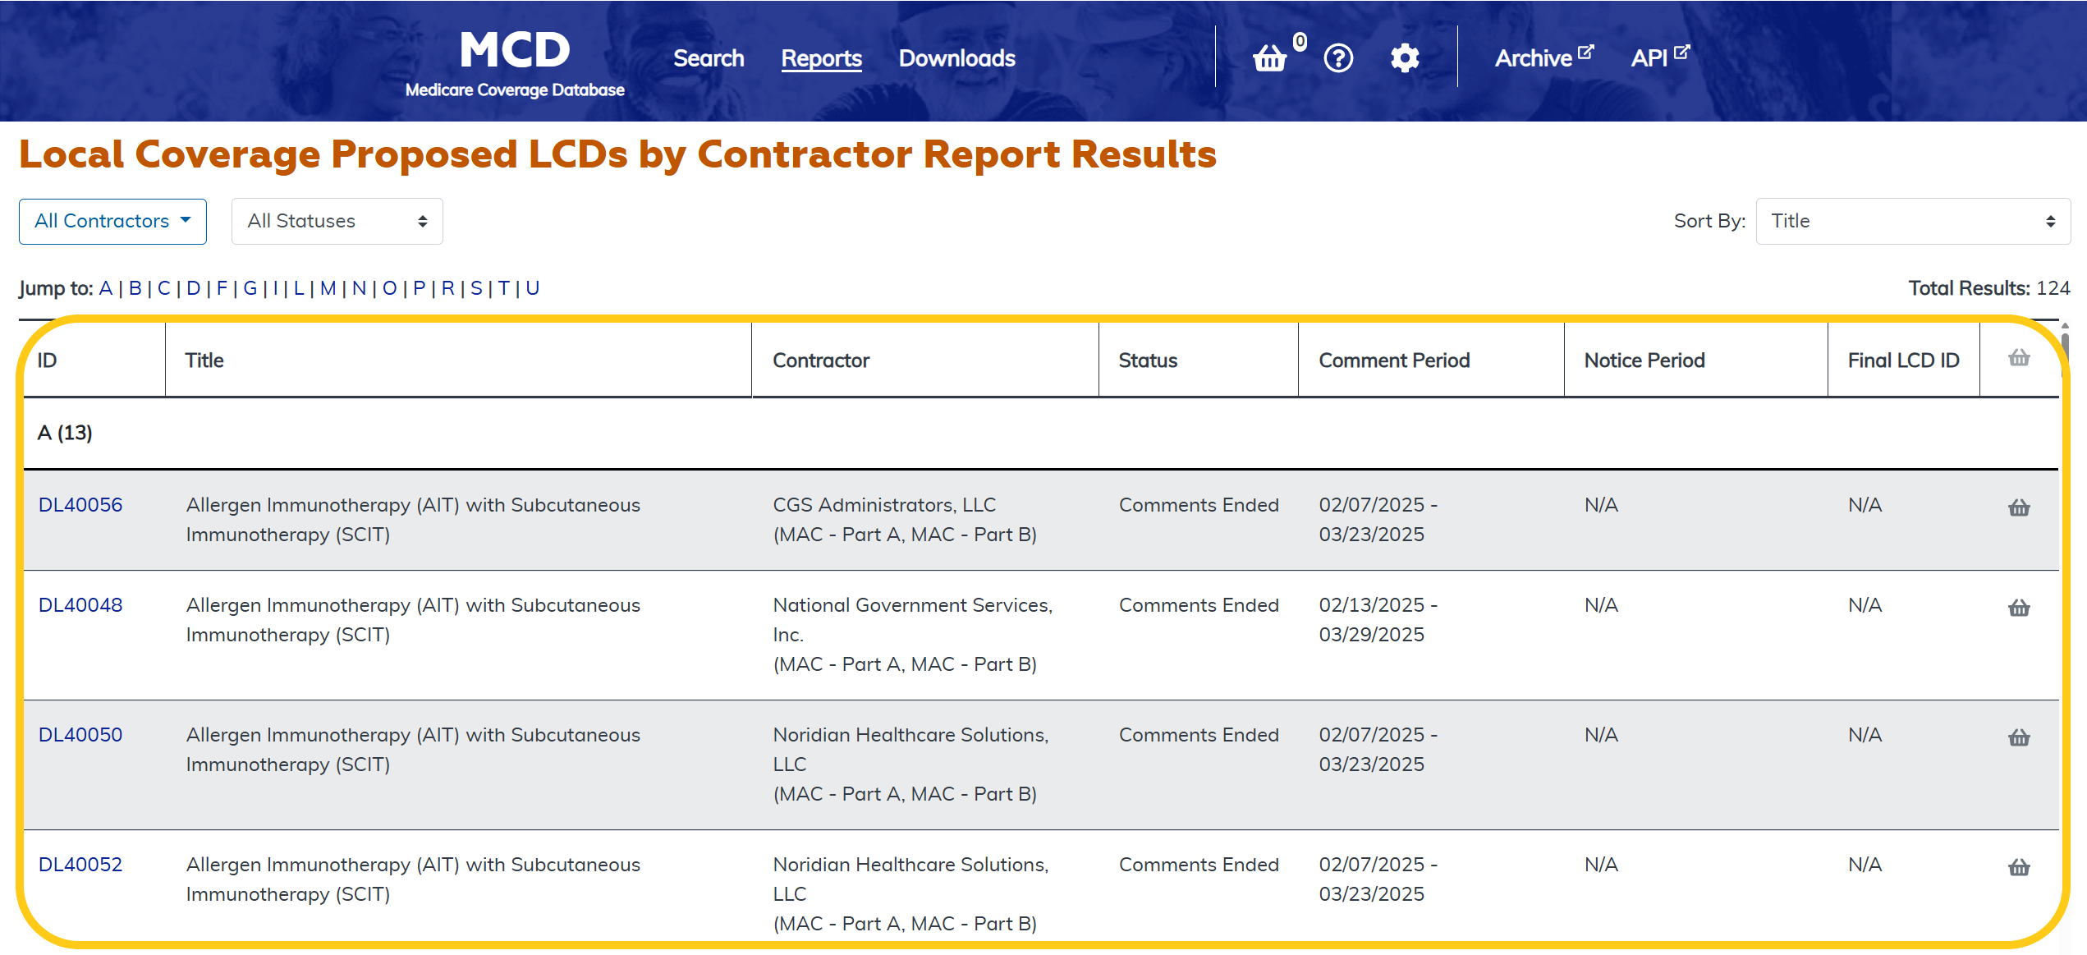Open the DL40056 LCD link
Screen dimensions: 2087x955
click(x=80, y=505)
